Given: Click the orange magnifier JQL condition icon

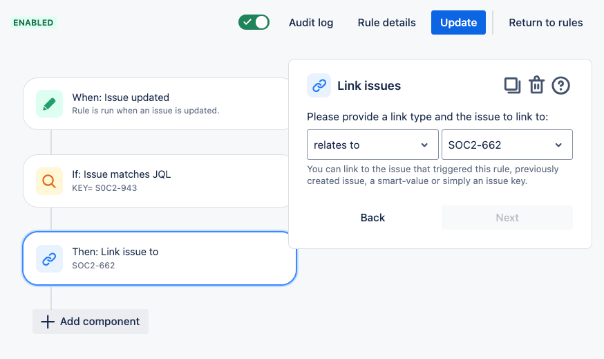Looking at the screenshot, I should pos(49,181).
